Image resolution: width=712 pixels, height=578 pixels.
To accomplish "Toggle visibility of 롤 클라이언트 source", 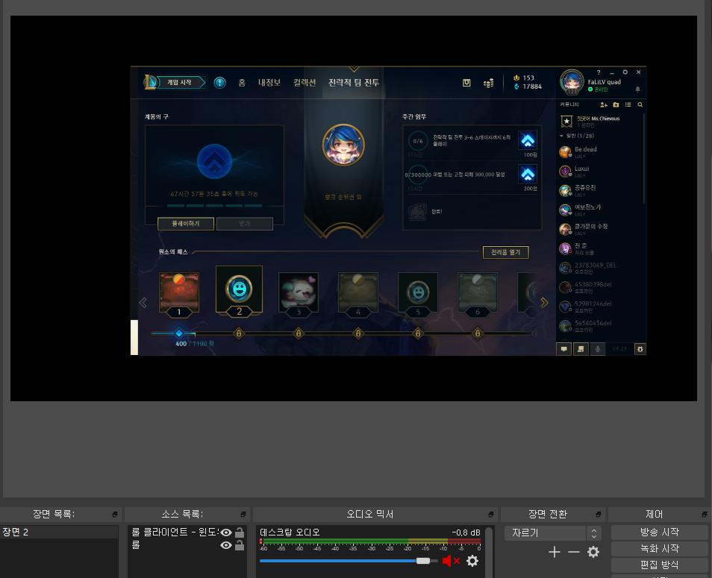I will tap(225, 533).
